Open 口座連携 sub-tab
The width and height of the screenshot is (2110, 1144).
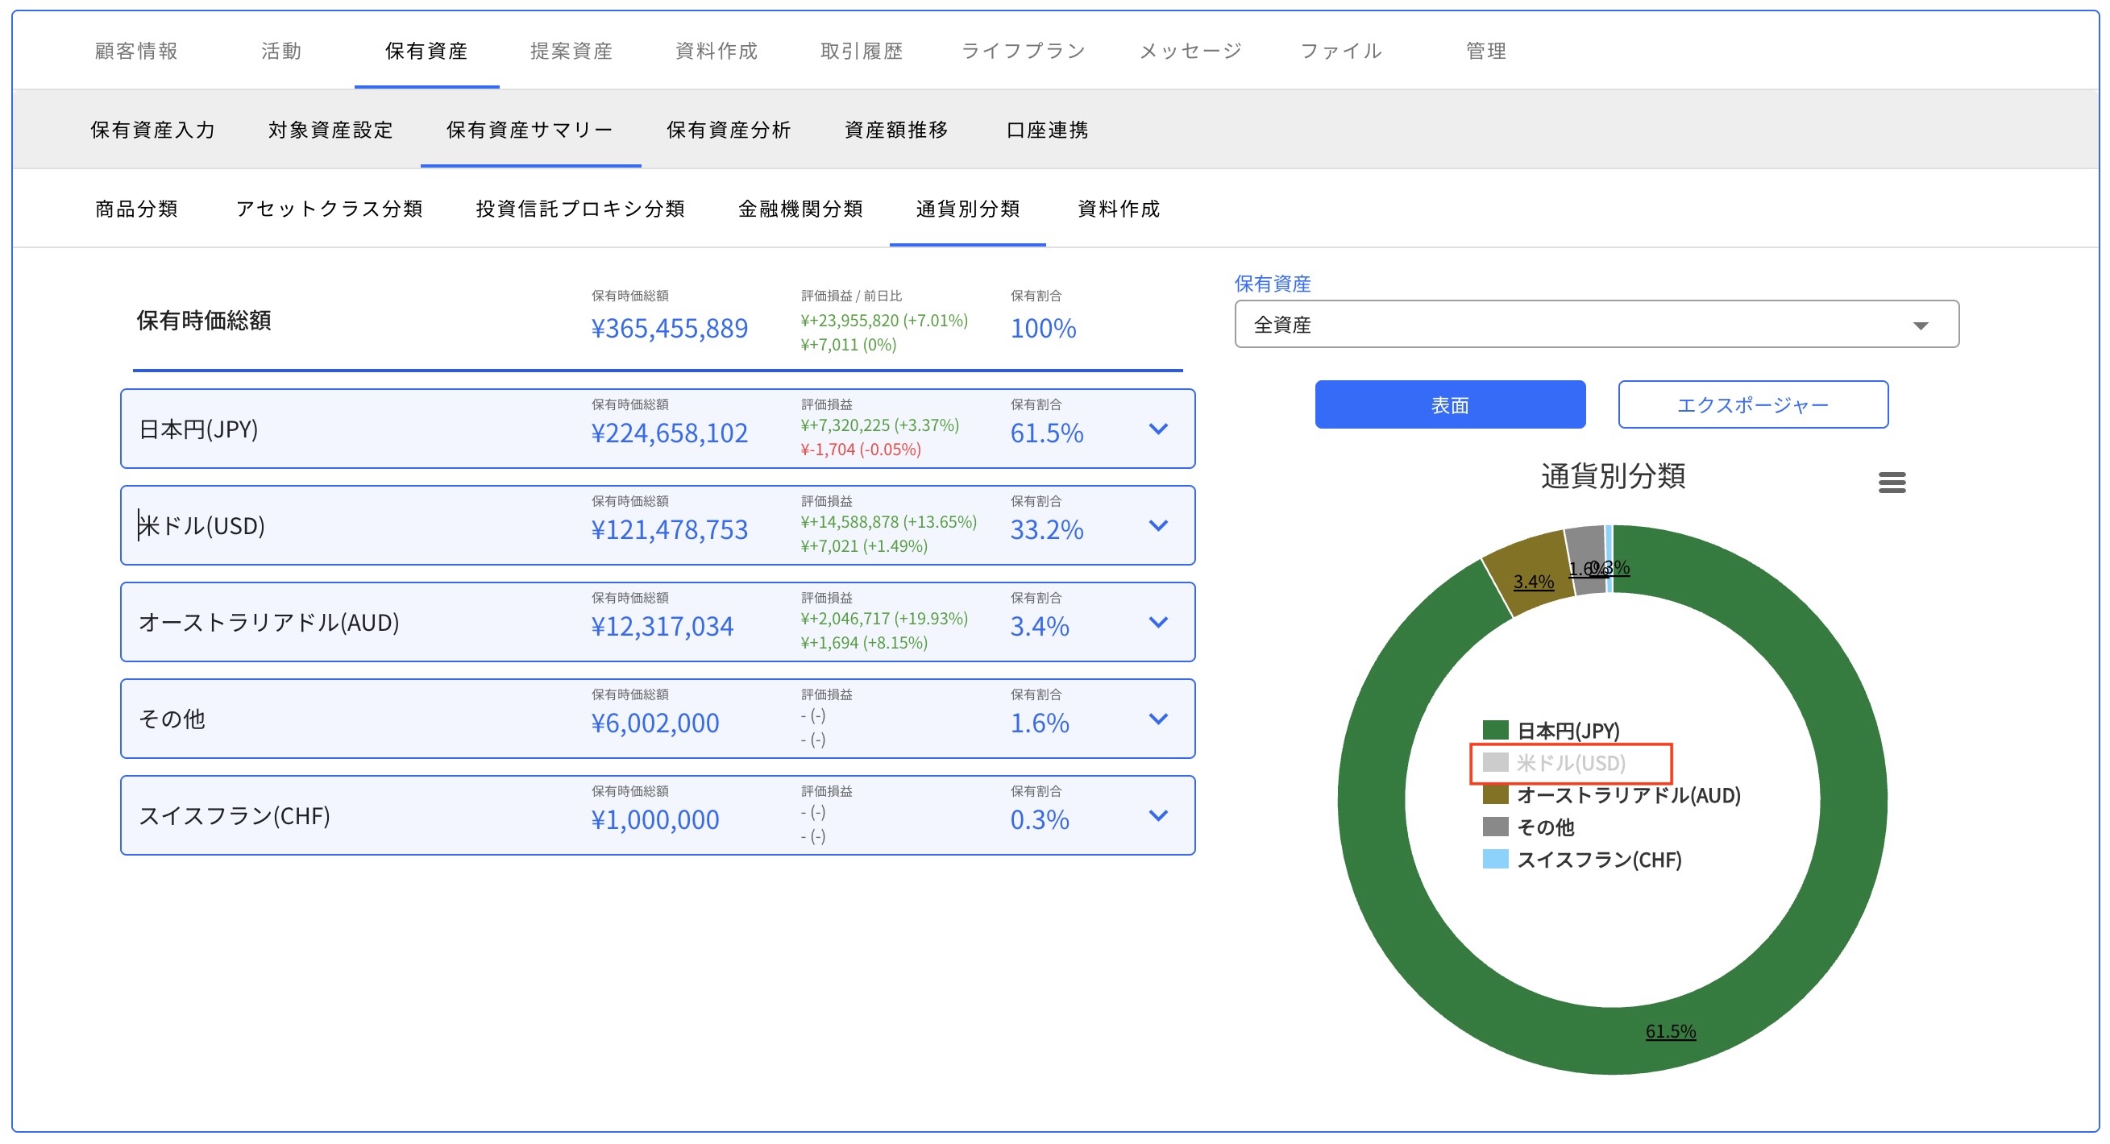[1048, 131]
